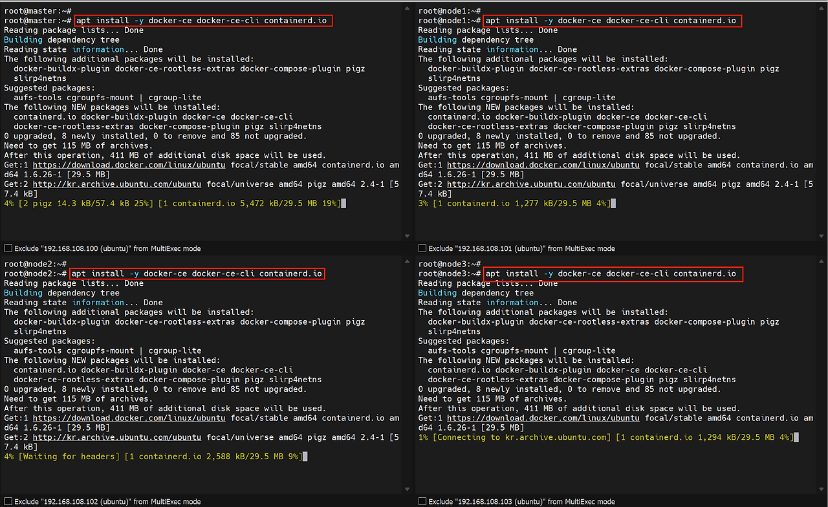Hit the node3 pane scroll-up arrow

(820, 263)
